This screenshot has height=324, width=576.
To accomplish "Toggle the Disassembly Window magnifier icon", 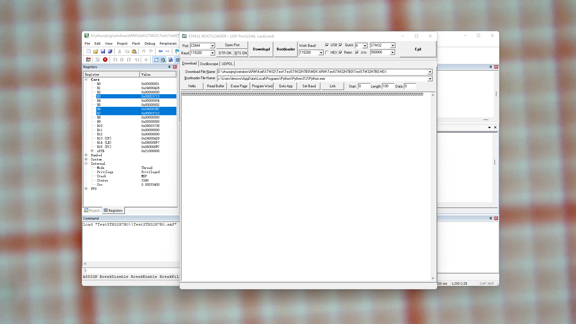I will [x=163, y=60].
